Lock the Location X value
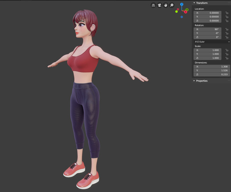 click(x=227, y=13)
